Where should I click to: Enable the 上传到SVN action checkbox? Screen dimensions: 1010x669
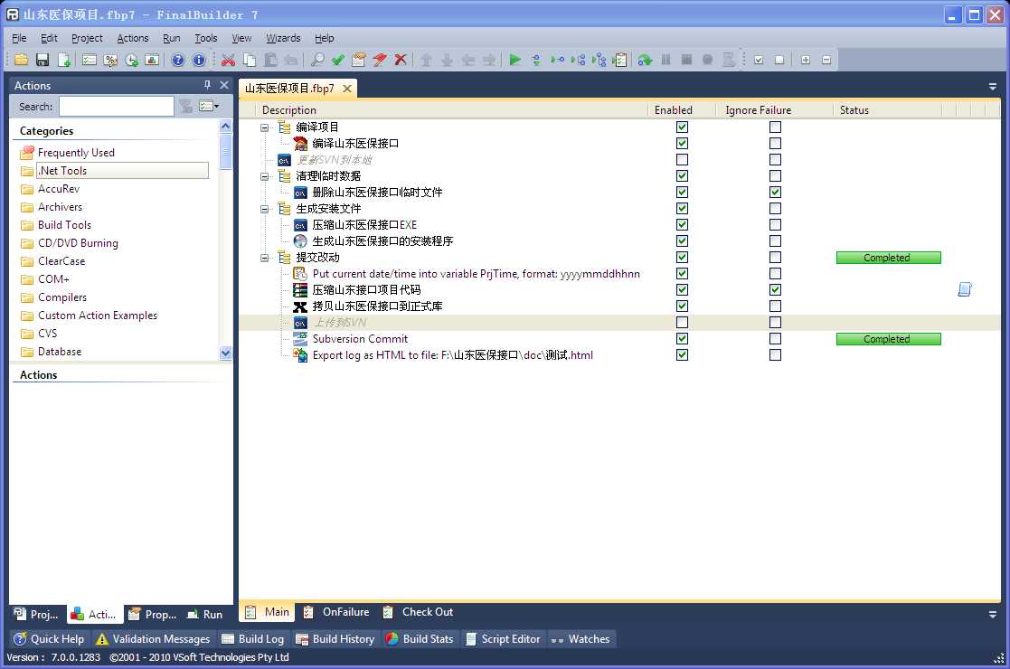682,323
